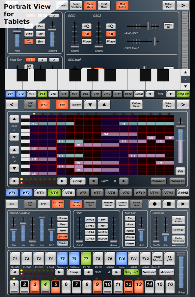
Task: Open Select View in the synth toolbar
Action: pos(169,5)
